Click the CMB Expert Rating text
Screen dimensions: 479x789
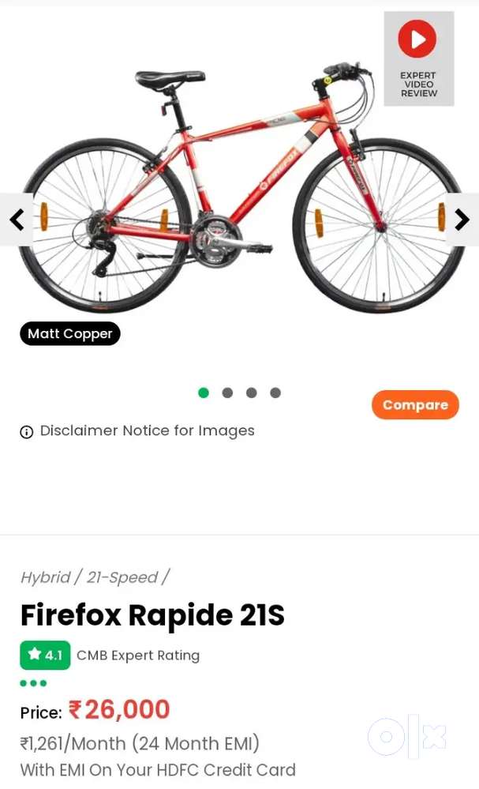[138, 656]
